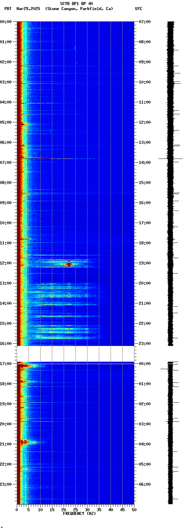
Task: Click the "10" Hz frequency tick label
Action: pos(40,510)
